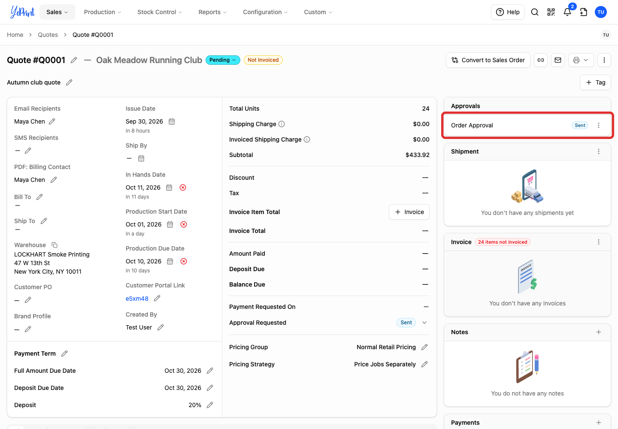Clear the In Hands Date
Viewport: 618px width, 429px height.
coord(183,187)
